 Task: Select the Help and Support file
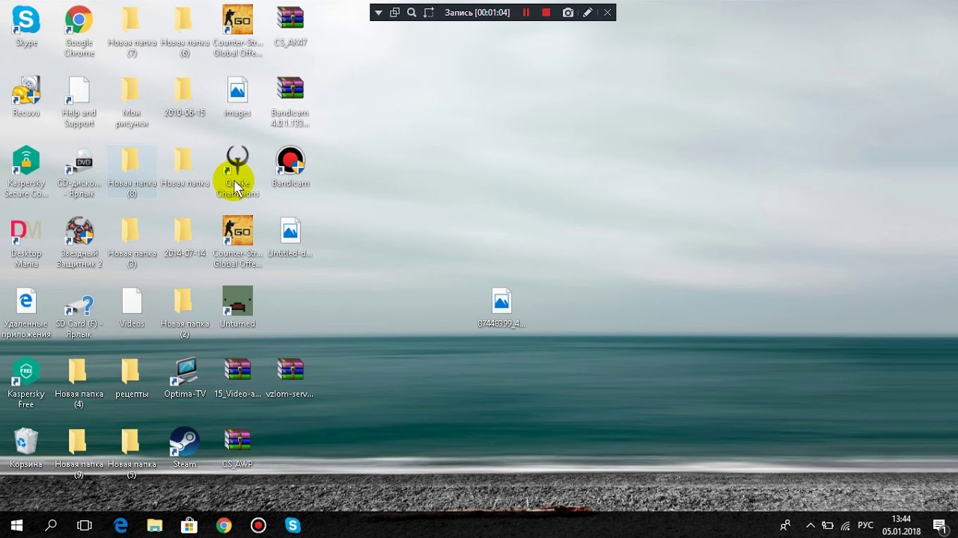tap(79, 102)
